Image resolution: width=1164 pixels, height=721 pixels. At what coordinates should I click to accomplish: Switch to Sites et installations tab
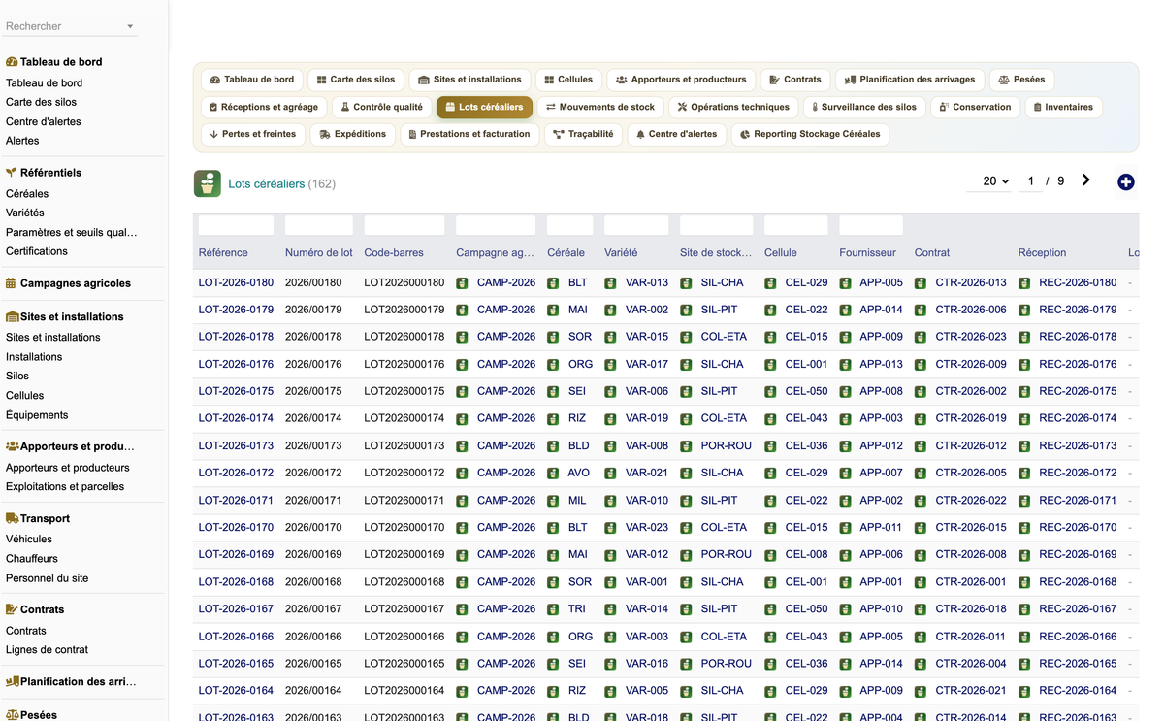point(469,80)
